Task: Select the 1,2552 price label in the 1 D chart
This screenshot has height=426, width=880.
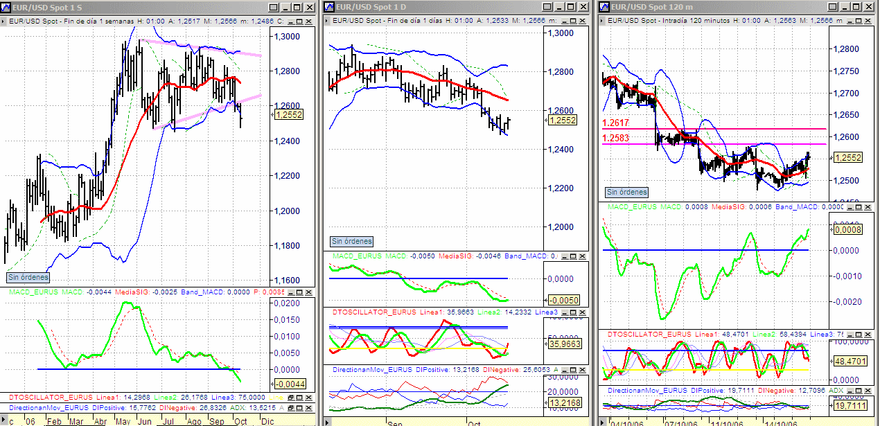Action: coord(563,120)
